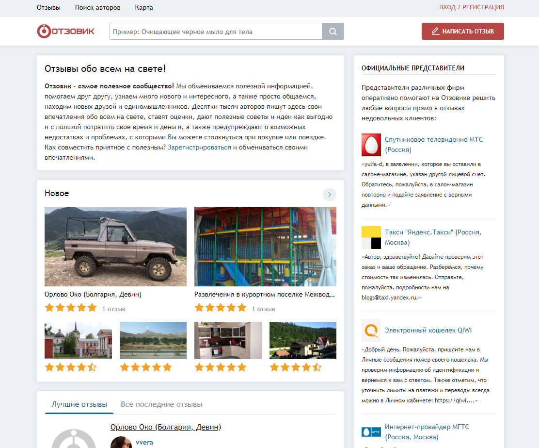
Task: Open the Карта menu item
Action: (143, 8)
